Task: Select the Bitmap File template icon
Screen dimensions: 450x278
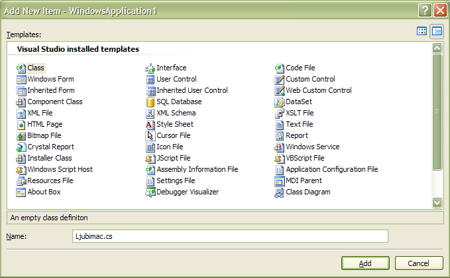Action: (x=21, y=136)
